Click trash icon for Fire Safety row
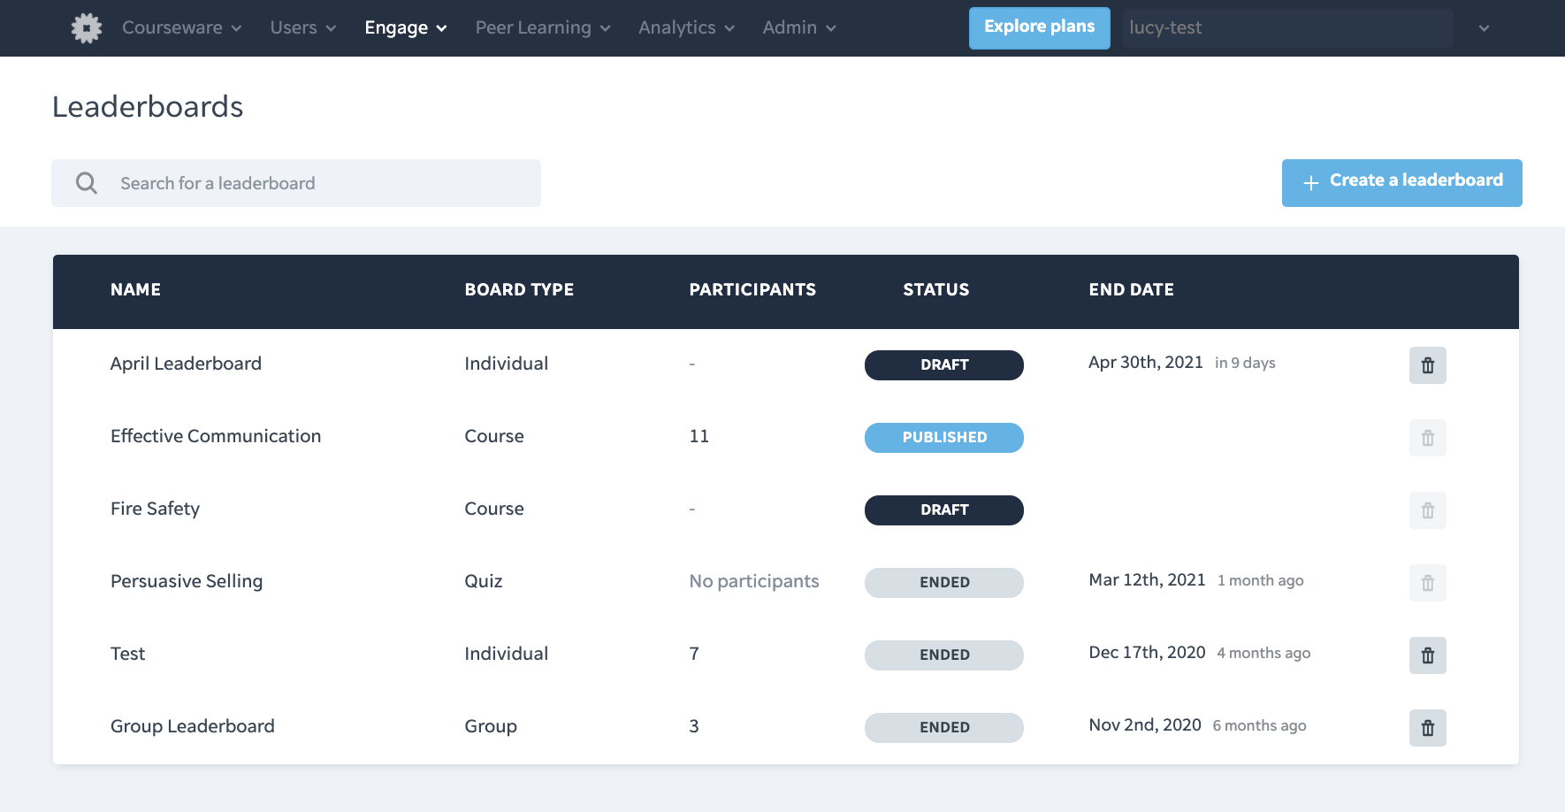 click(x=1427, y=510)
